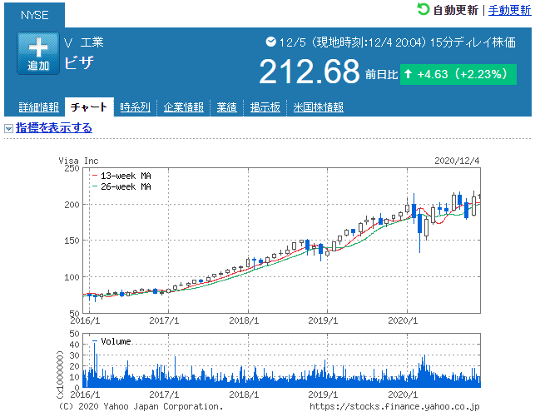Click the 150 price axis label
535x417 pixels.
pyautogui.click(x=72, y=241)
